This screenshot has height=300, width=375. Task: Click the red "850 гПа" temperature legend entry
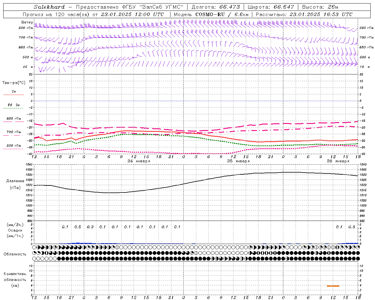pyautogui.click(x=14, y=119)
